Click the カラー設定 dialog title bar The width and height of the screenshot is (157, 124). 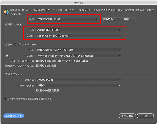point(78,2)
